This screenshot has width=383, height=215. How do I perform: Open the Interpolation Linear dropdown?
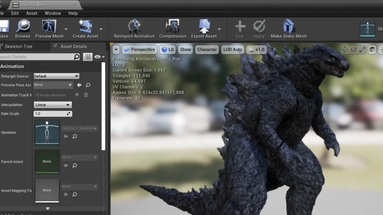(53, 105)
